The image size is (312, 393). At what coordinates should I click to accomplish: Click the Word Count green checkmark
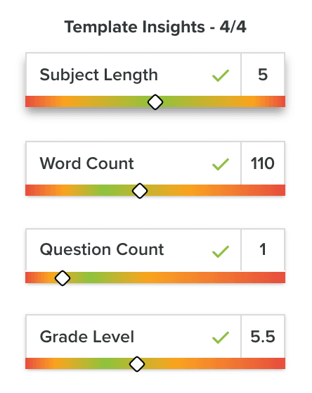221,164
